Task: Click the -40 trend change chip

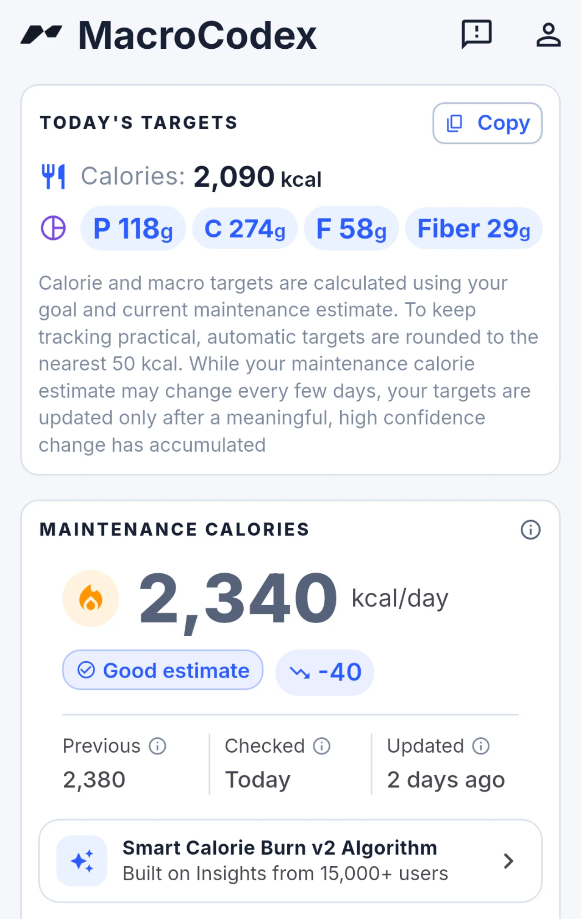Action: (x=325, y=672)
